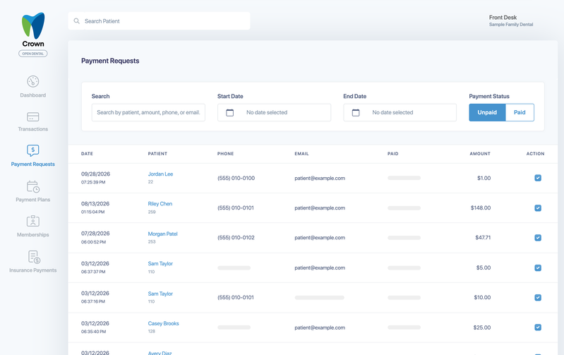564x355 pixels.
Task: Click the PATIENT column header
Action: pos(157,154)
